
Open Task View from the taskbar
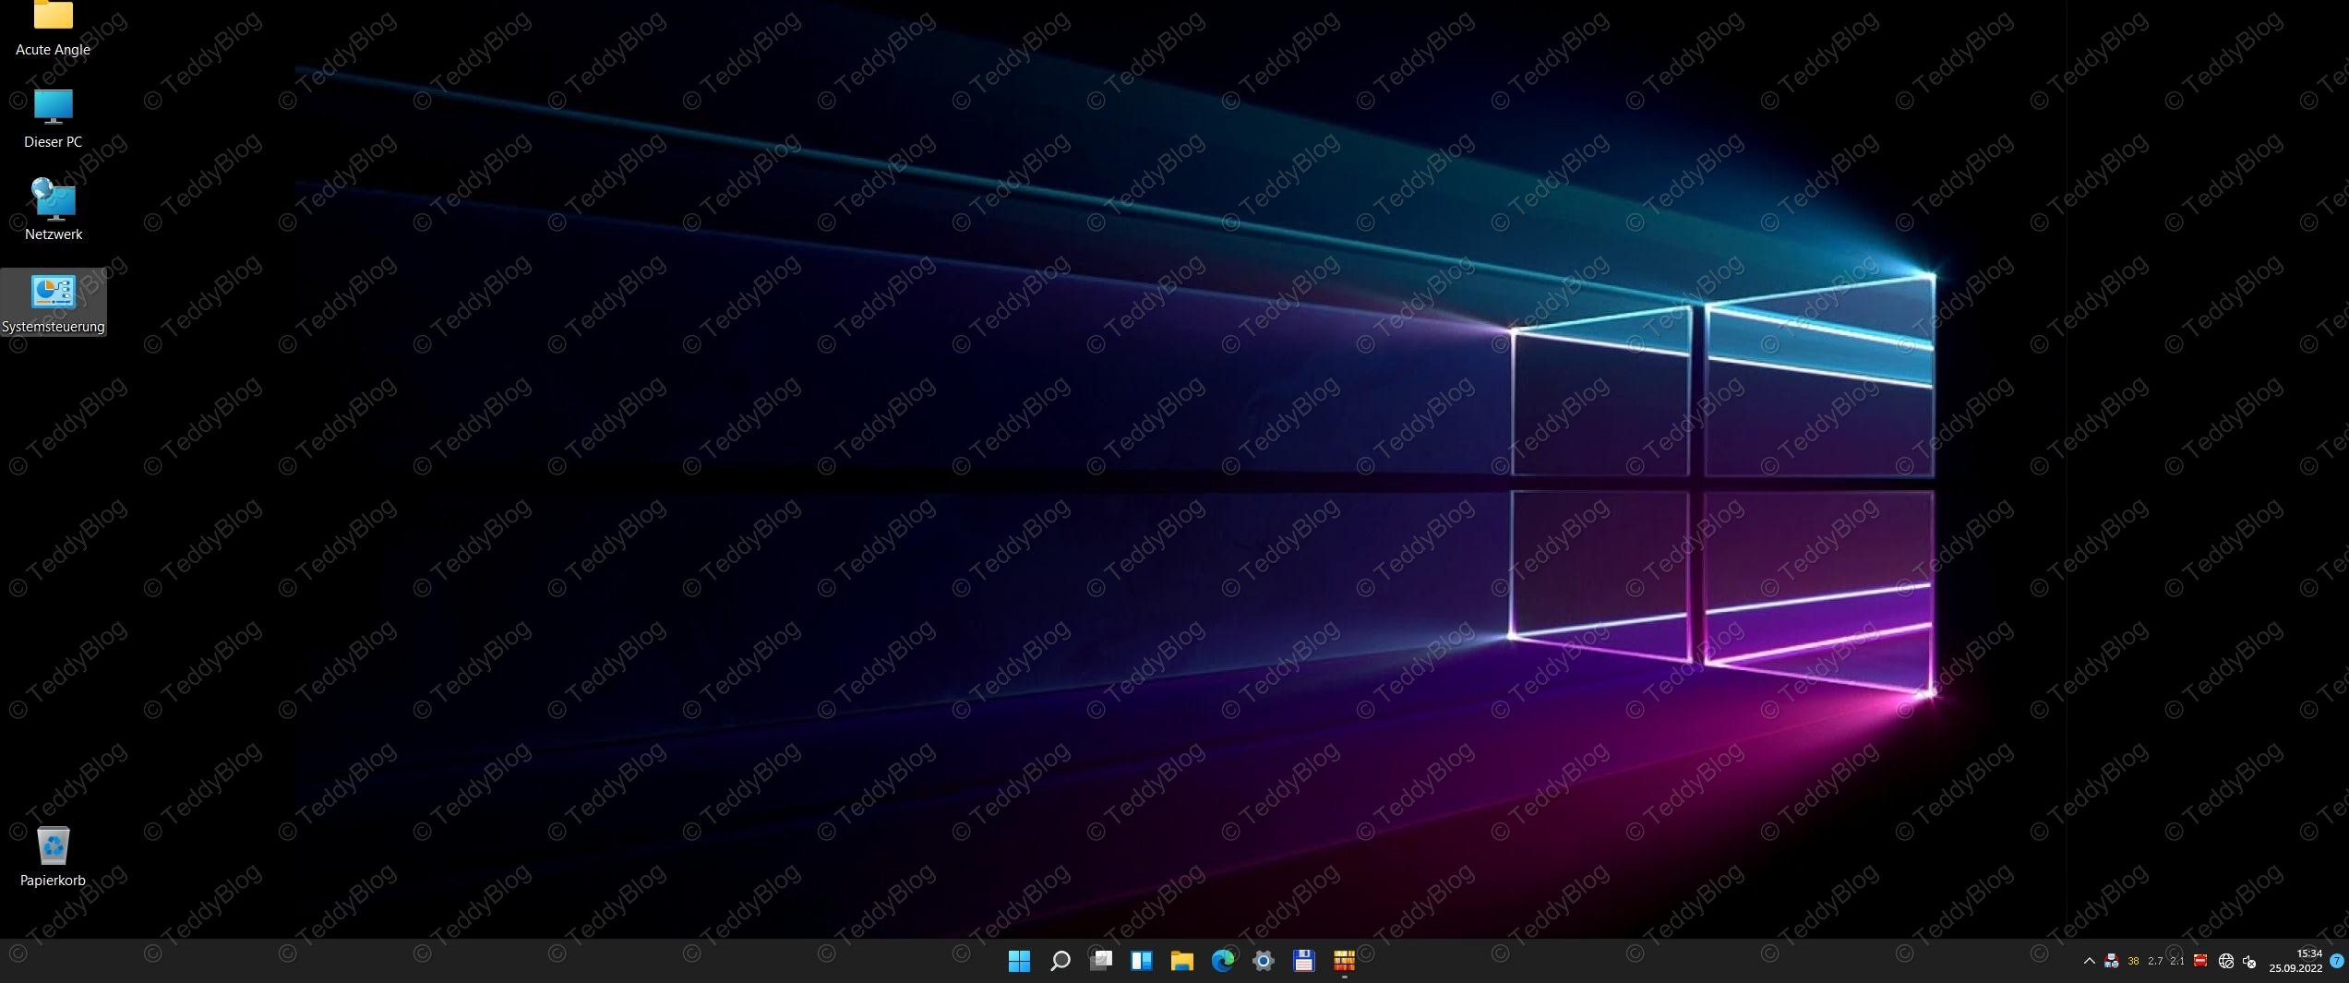[x=1100, y=961]
